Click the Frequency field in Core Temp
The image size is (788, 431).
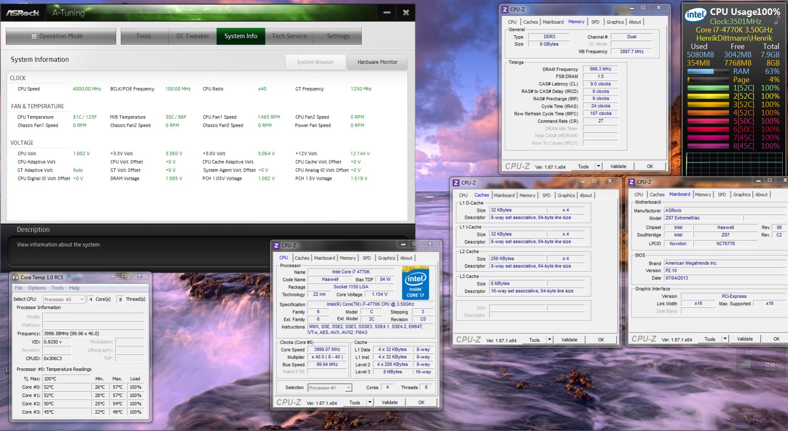[93, 333]
